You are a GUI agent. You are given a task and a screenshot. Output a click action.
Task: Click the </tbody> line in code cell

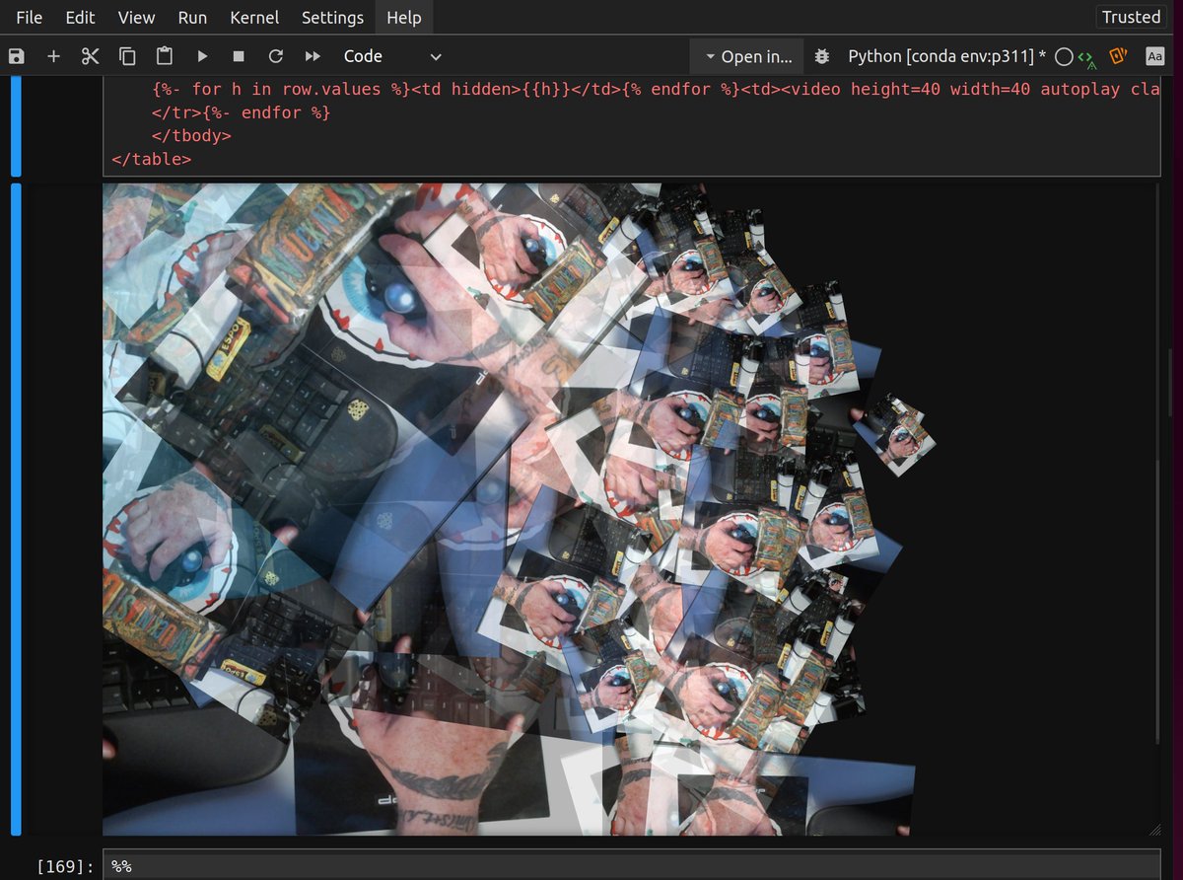191,135
